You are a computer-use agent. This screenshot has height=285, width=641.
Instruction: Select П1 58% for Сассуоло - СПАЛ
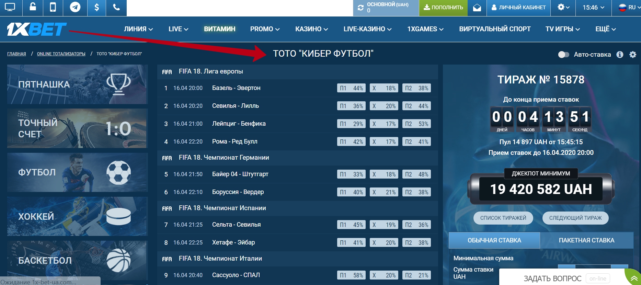coord(351,275)
